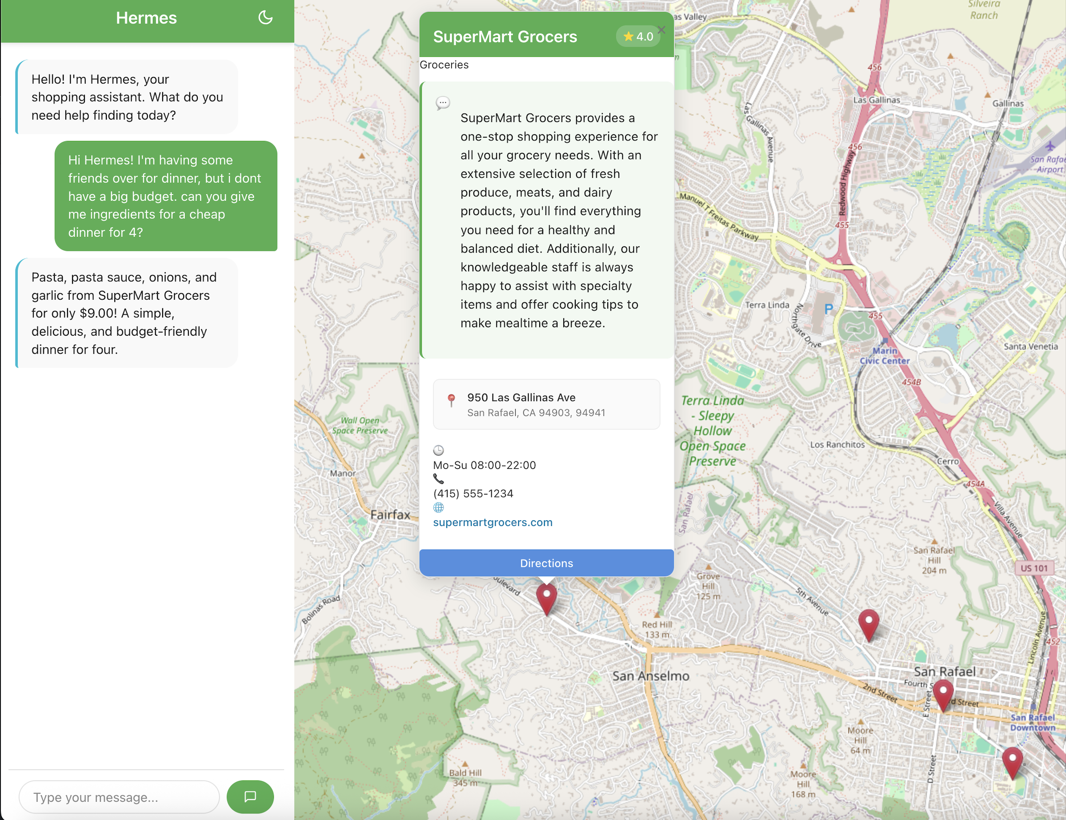Viewport: 1066px width, 820px height.
Task: Click the pasta ingredients reply from Hermes
Action: (127, 313)
